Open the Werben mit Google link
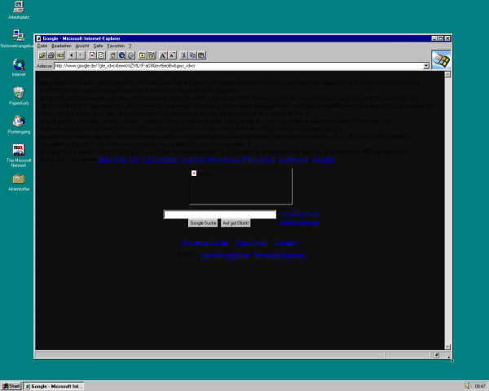Image resolution: width=489 pixels, height=391 pixels. [x=206, y=242]
